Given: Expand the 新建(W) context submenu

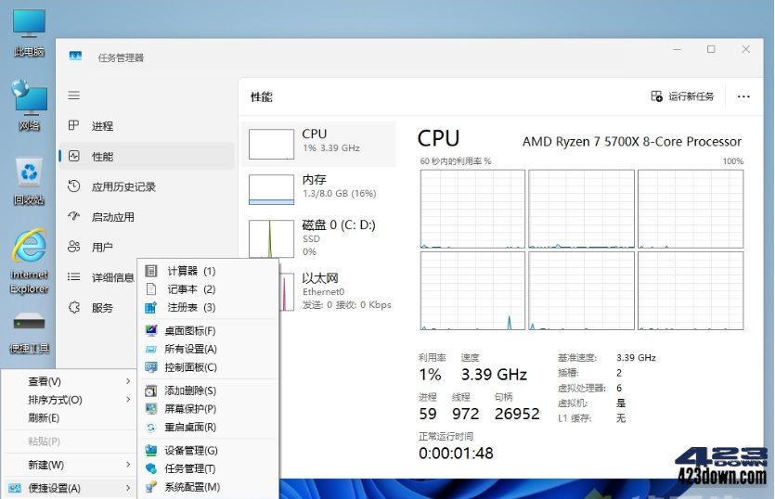Looking at the screenshot, I should (x=70, y=465).
